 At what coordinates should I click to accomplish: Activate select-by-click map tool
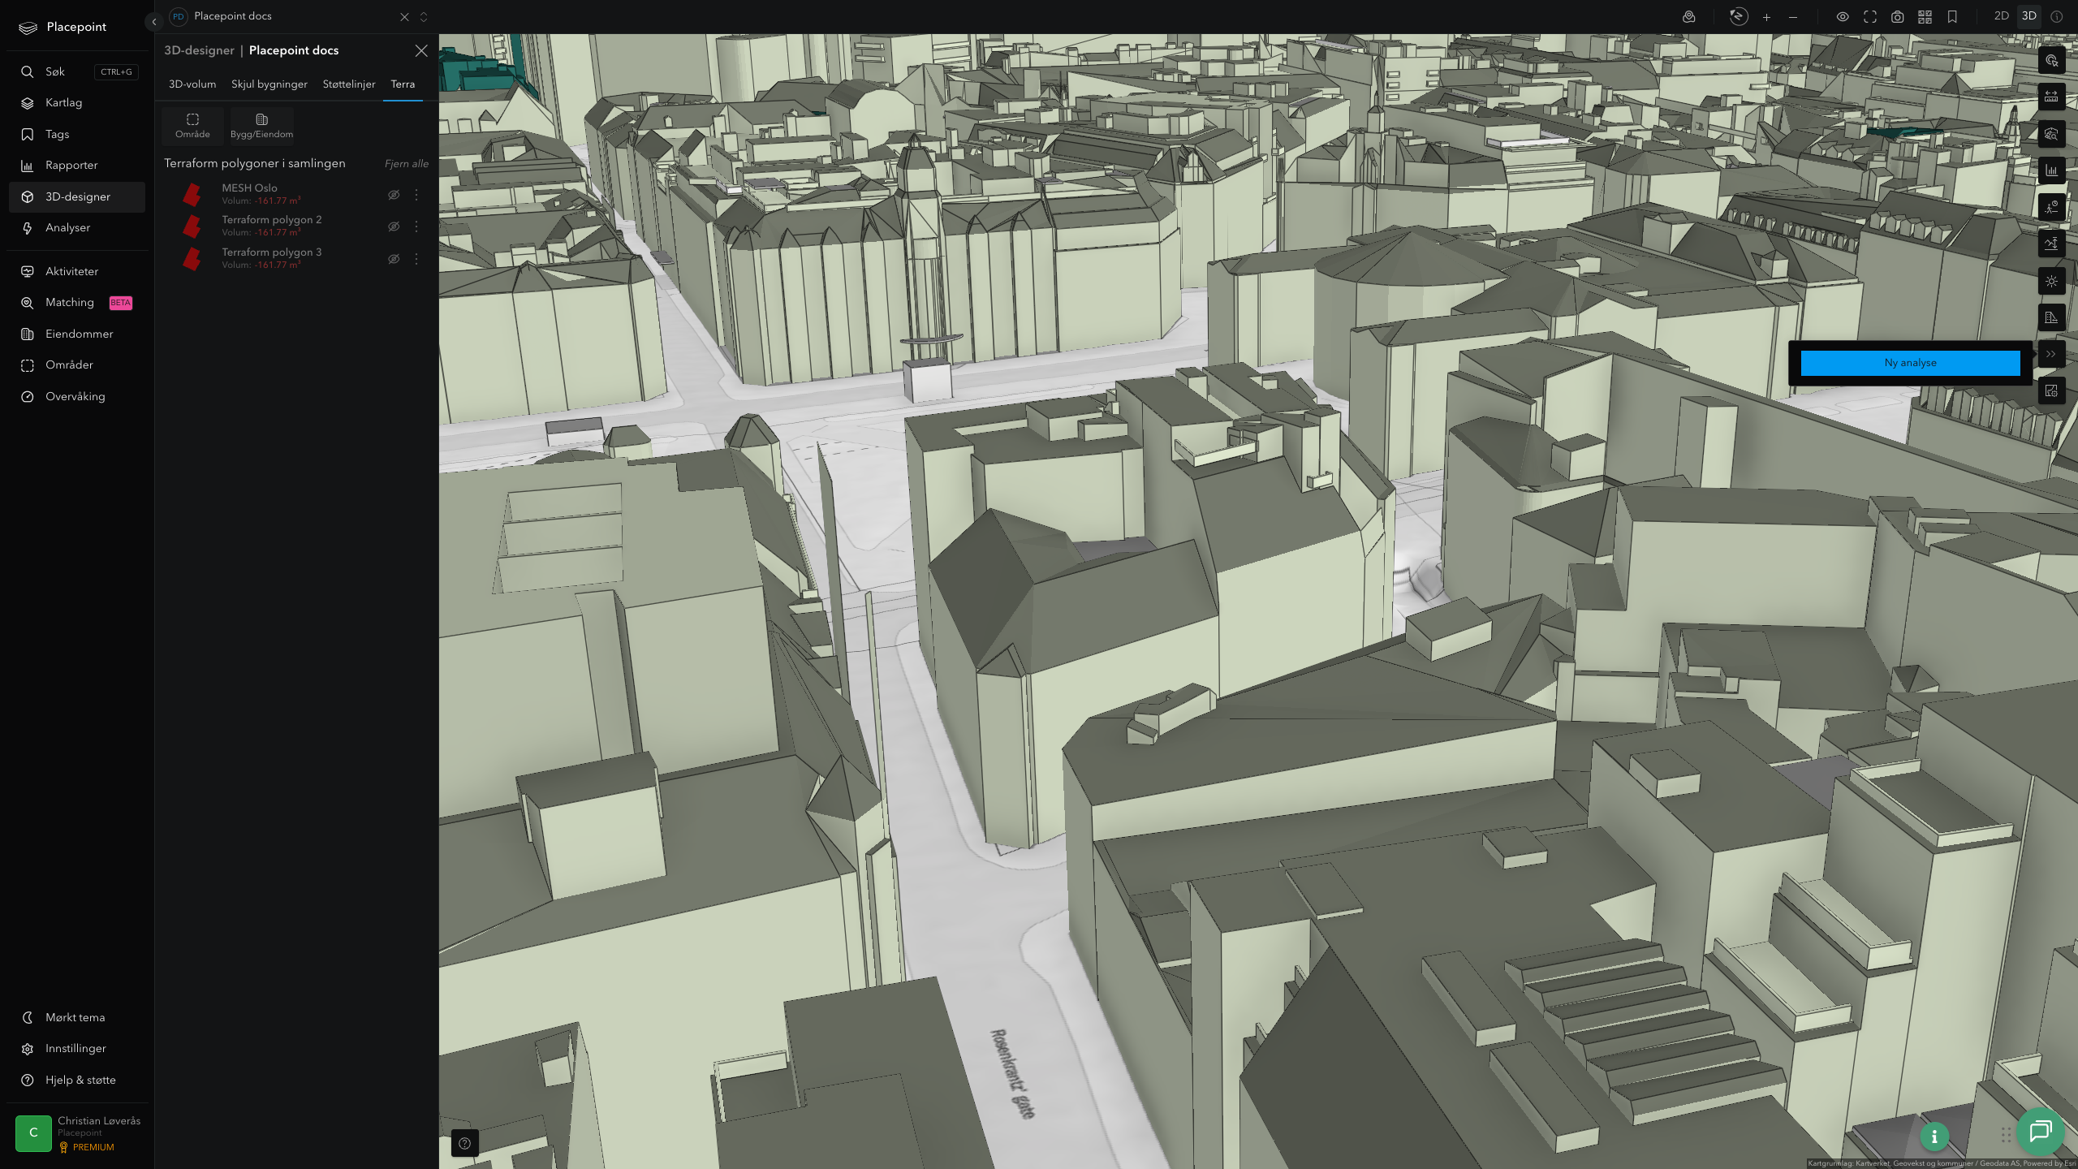click(x=2052, y=61)
